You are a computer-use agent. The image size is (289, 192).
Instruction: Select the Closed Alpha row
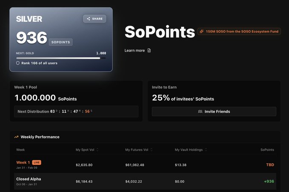point(145,181)
